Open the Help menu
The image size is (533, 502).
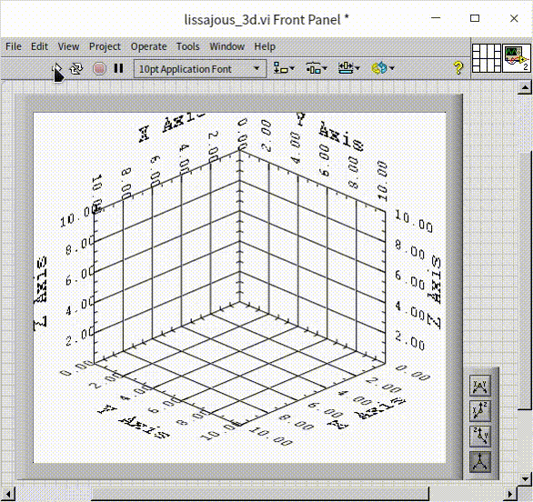tap(265, 46)
